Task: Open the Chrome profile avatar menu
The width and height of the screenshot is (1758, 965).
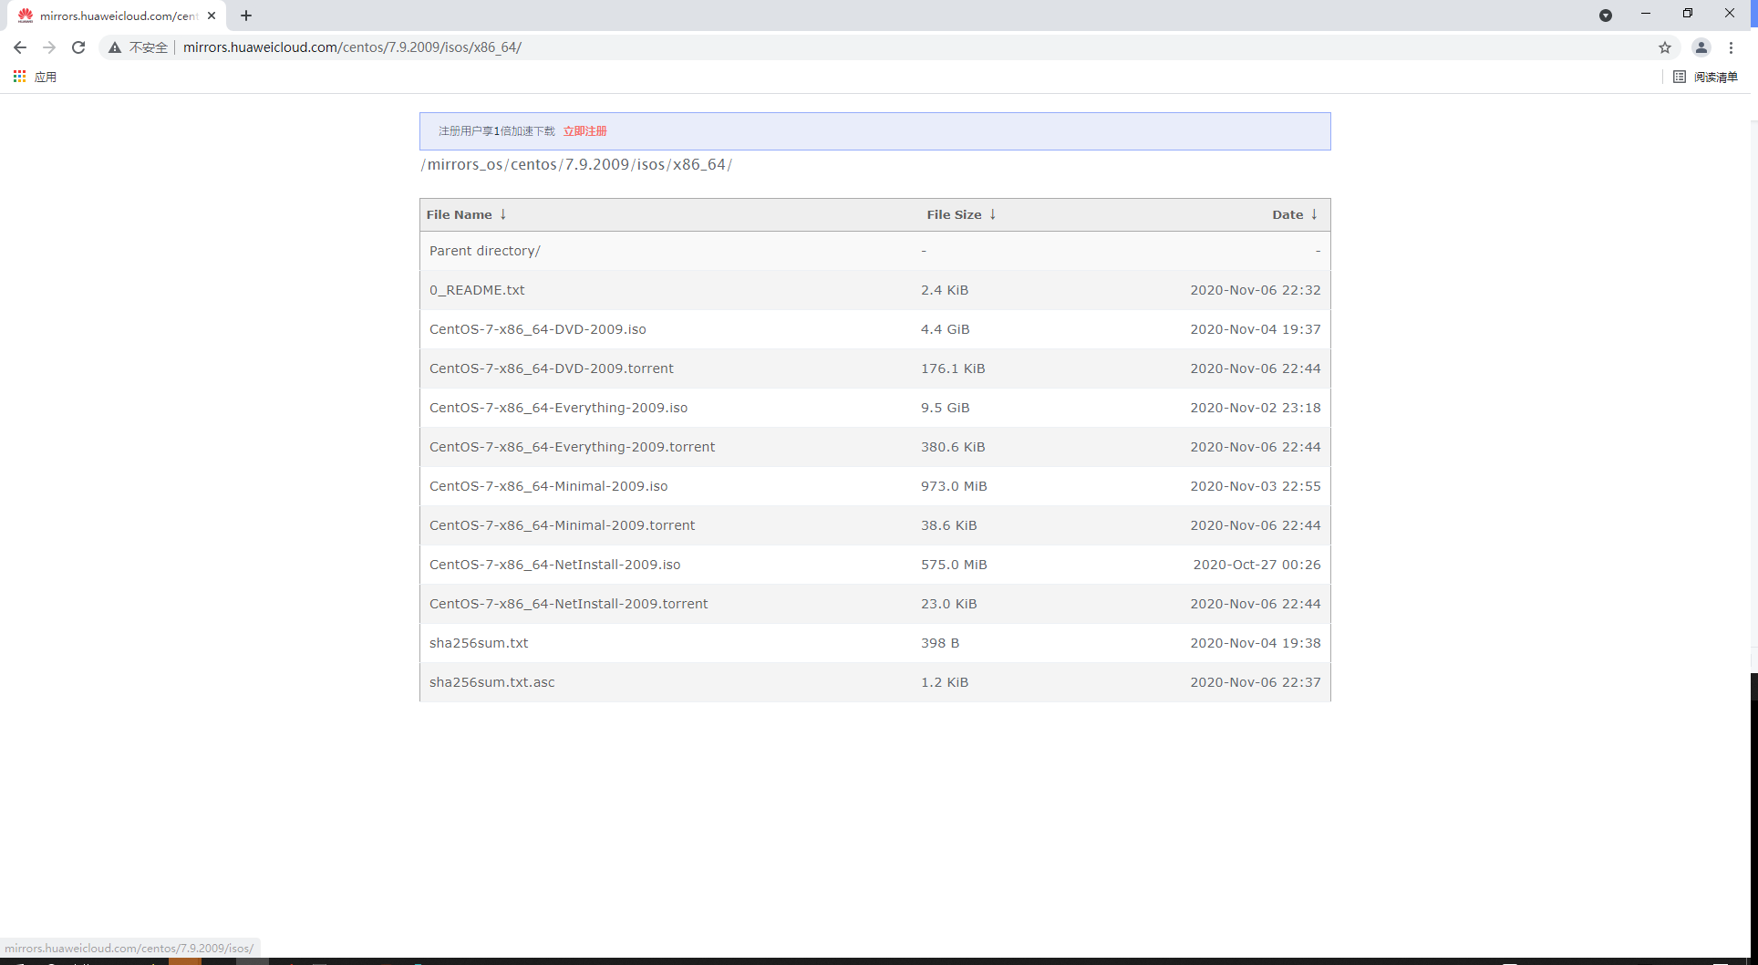Action: click(x=1701, y=47)
